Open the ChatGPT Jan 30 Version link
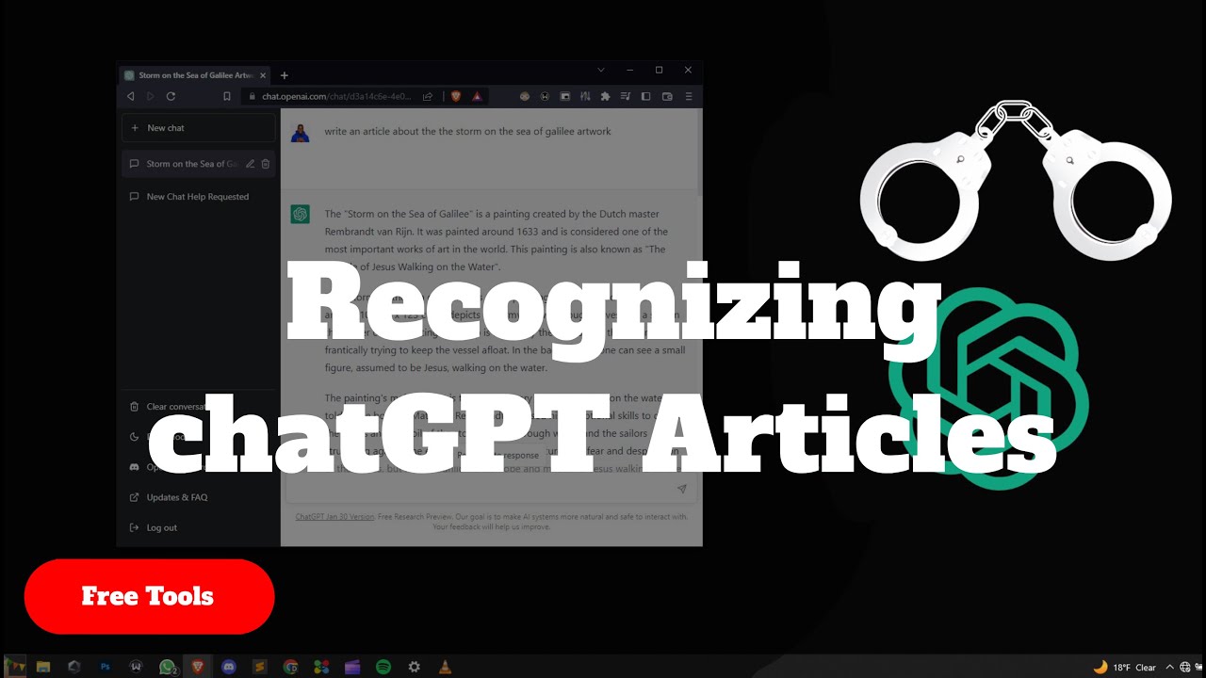The width and height of the screenshot is (1206, 678). (x=334, y=516)
